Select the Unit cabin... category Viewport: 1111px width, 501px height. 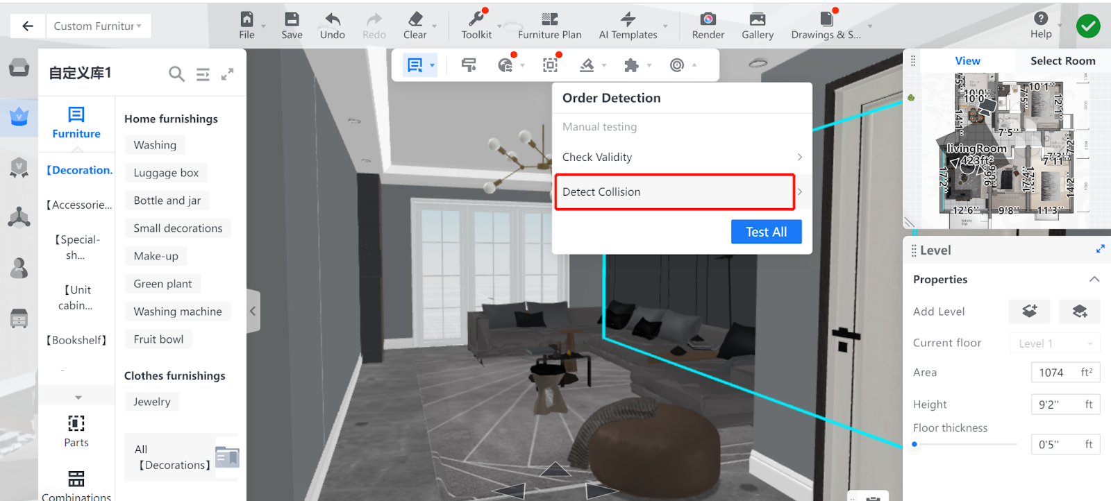(x=76, y=297)
